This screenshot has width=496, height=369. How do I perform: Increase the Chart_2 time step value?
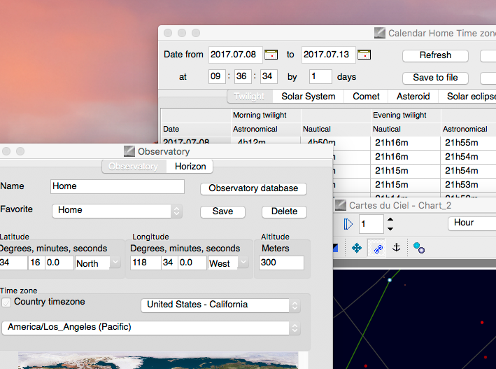(390, 219)
